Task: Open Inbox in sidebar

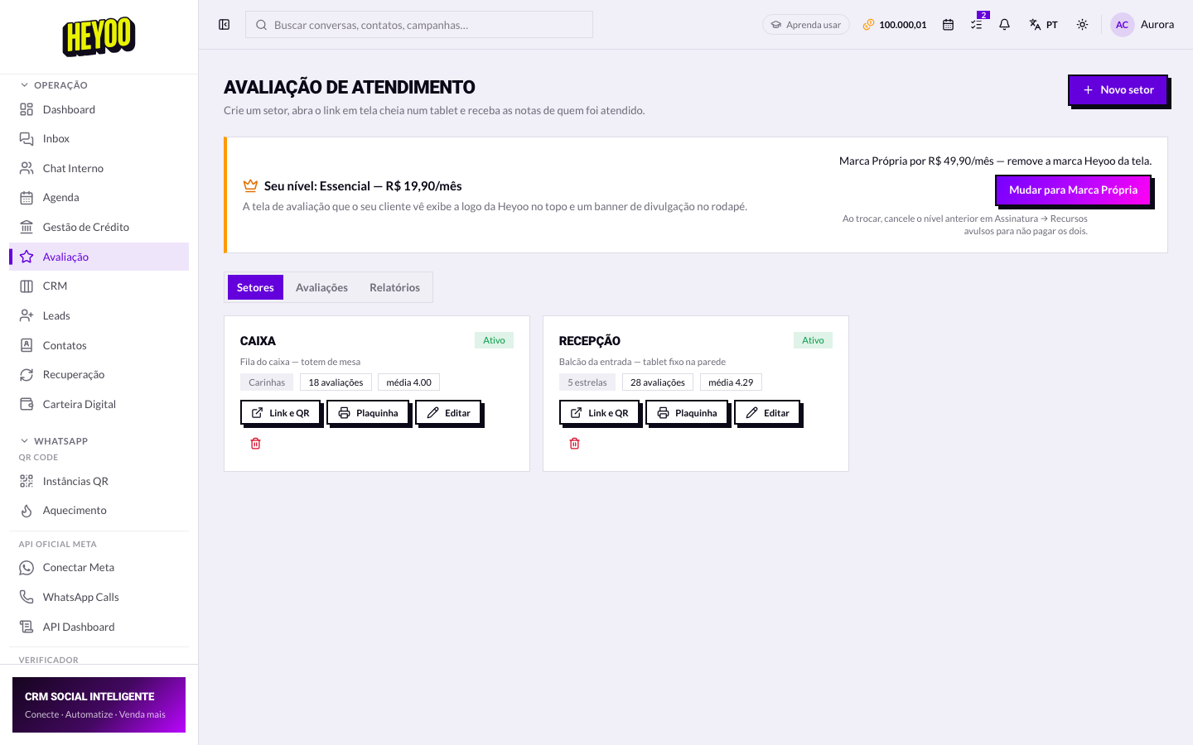Action: [x=99, y=139]
